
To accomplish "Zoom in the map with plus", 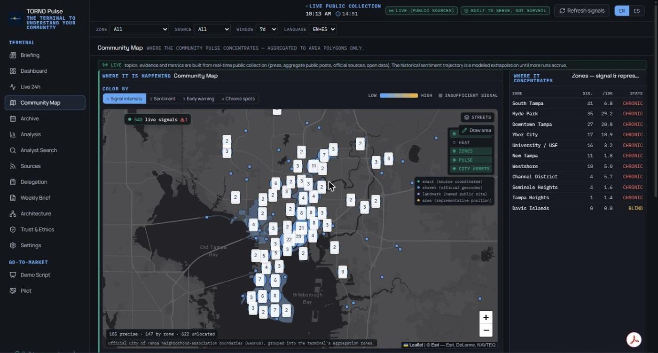I will click(486, 318).
